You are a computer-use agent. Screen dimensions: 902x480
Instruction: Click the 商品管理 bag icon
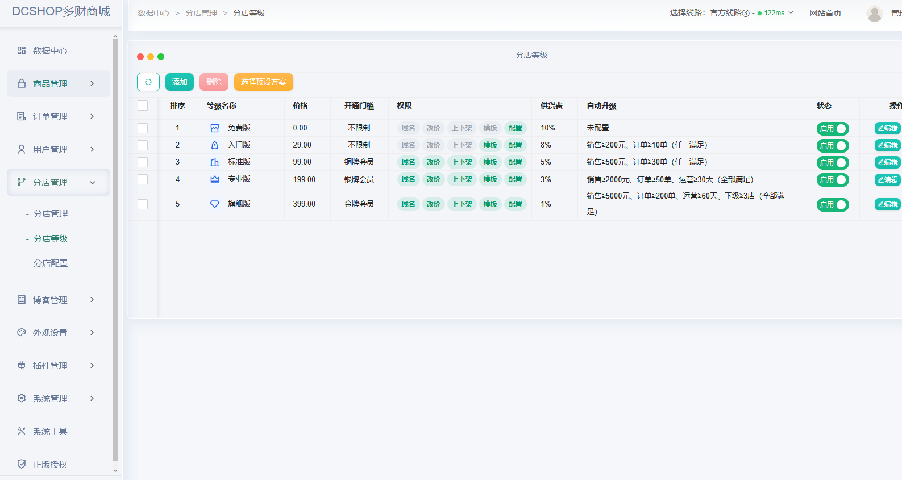(x=22, y=83)
